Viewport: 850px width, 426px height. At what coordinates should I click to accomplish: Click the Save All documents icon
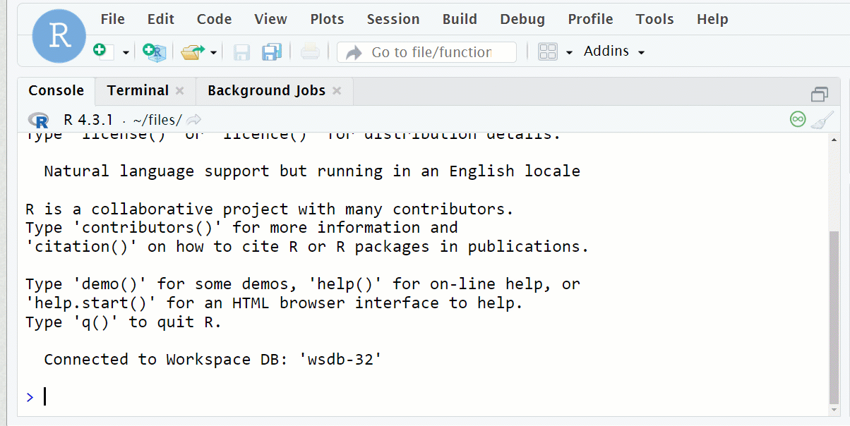(x=272, y=51)
